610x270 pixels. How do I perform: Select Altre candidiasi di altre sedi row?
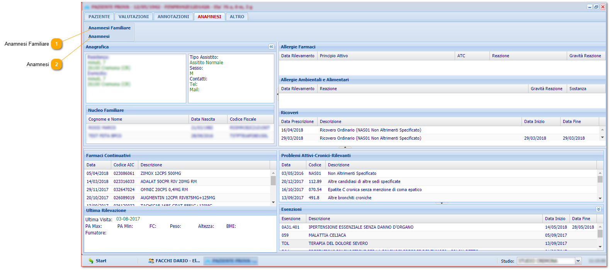pyautogui.click(x=438, y=181)
